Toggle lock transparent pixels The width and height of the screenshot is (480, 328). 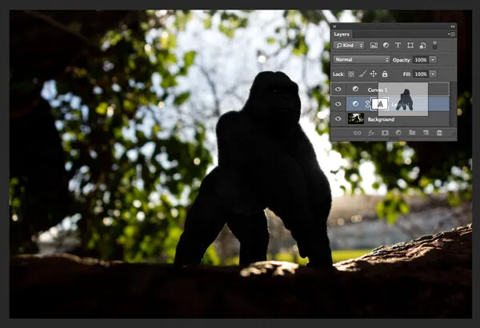tap(351, 74)
